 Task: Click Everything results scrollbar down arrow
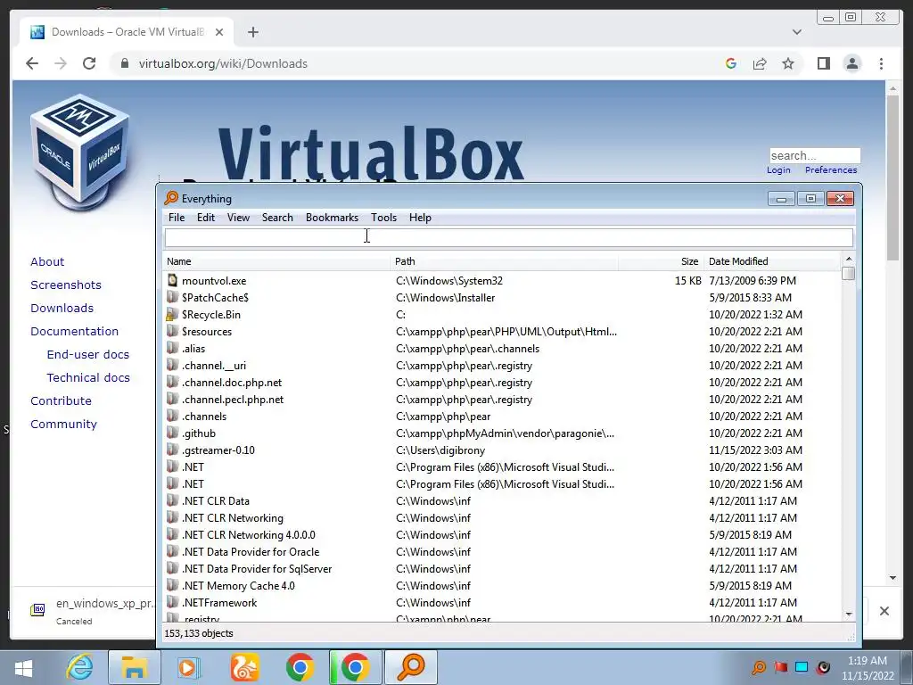849,614
